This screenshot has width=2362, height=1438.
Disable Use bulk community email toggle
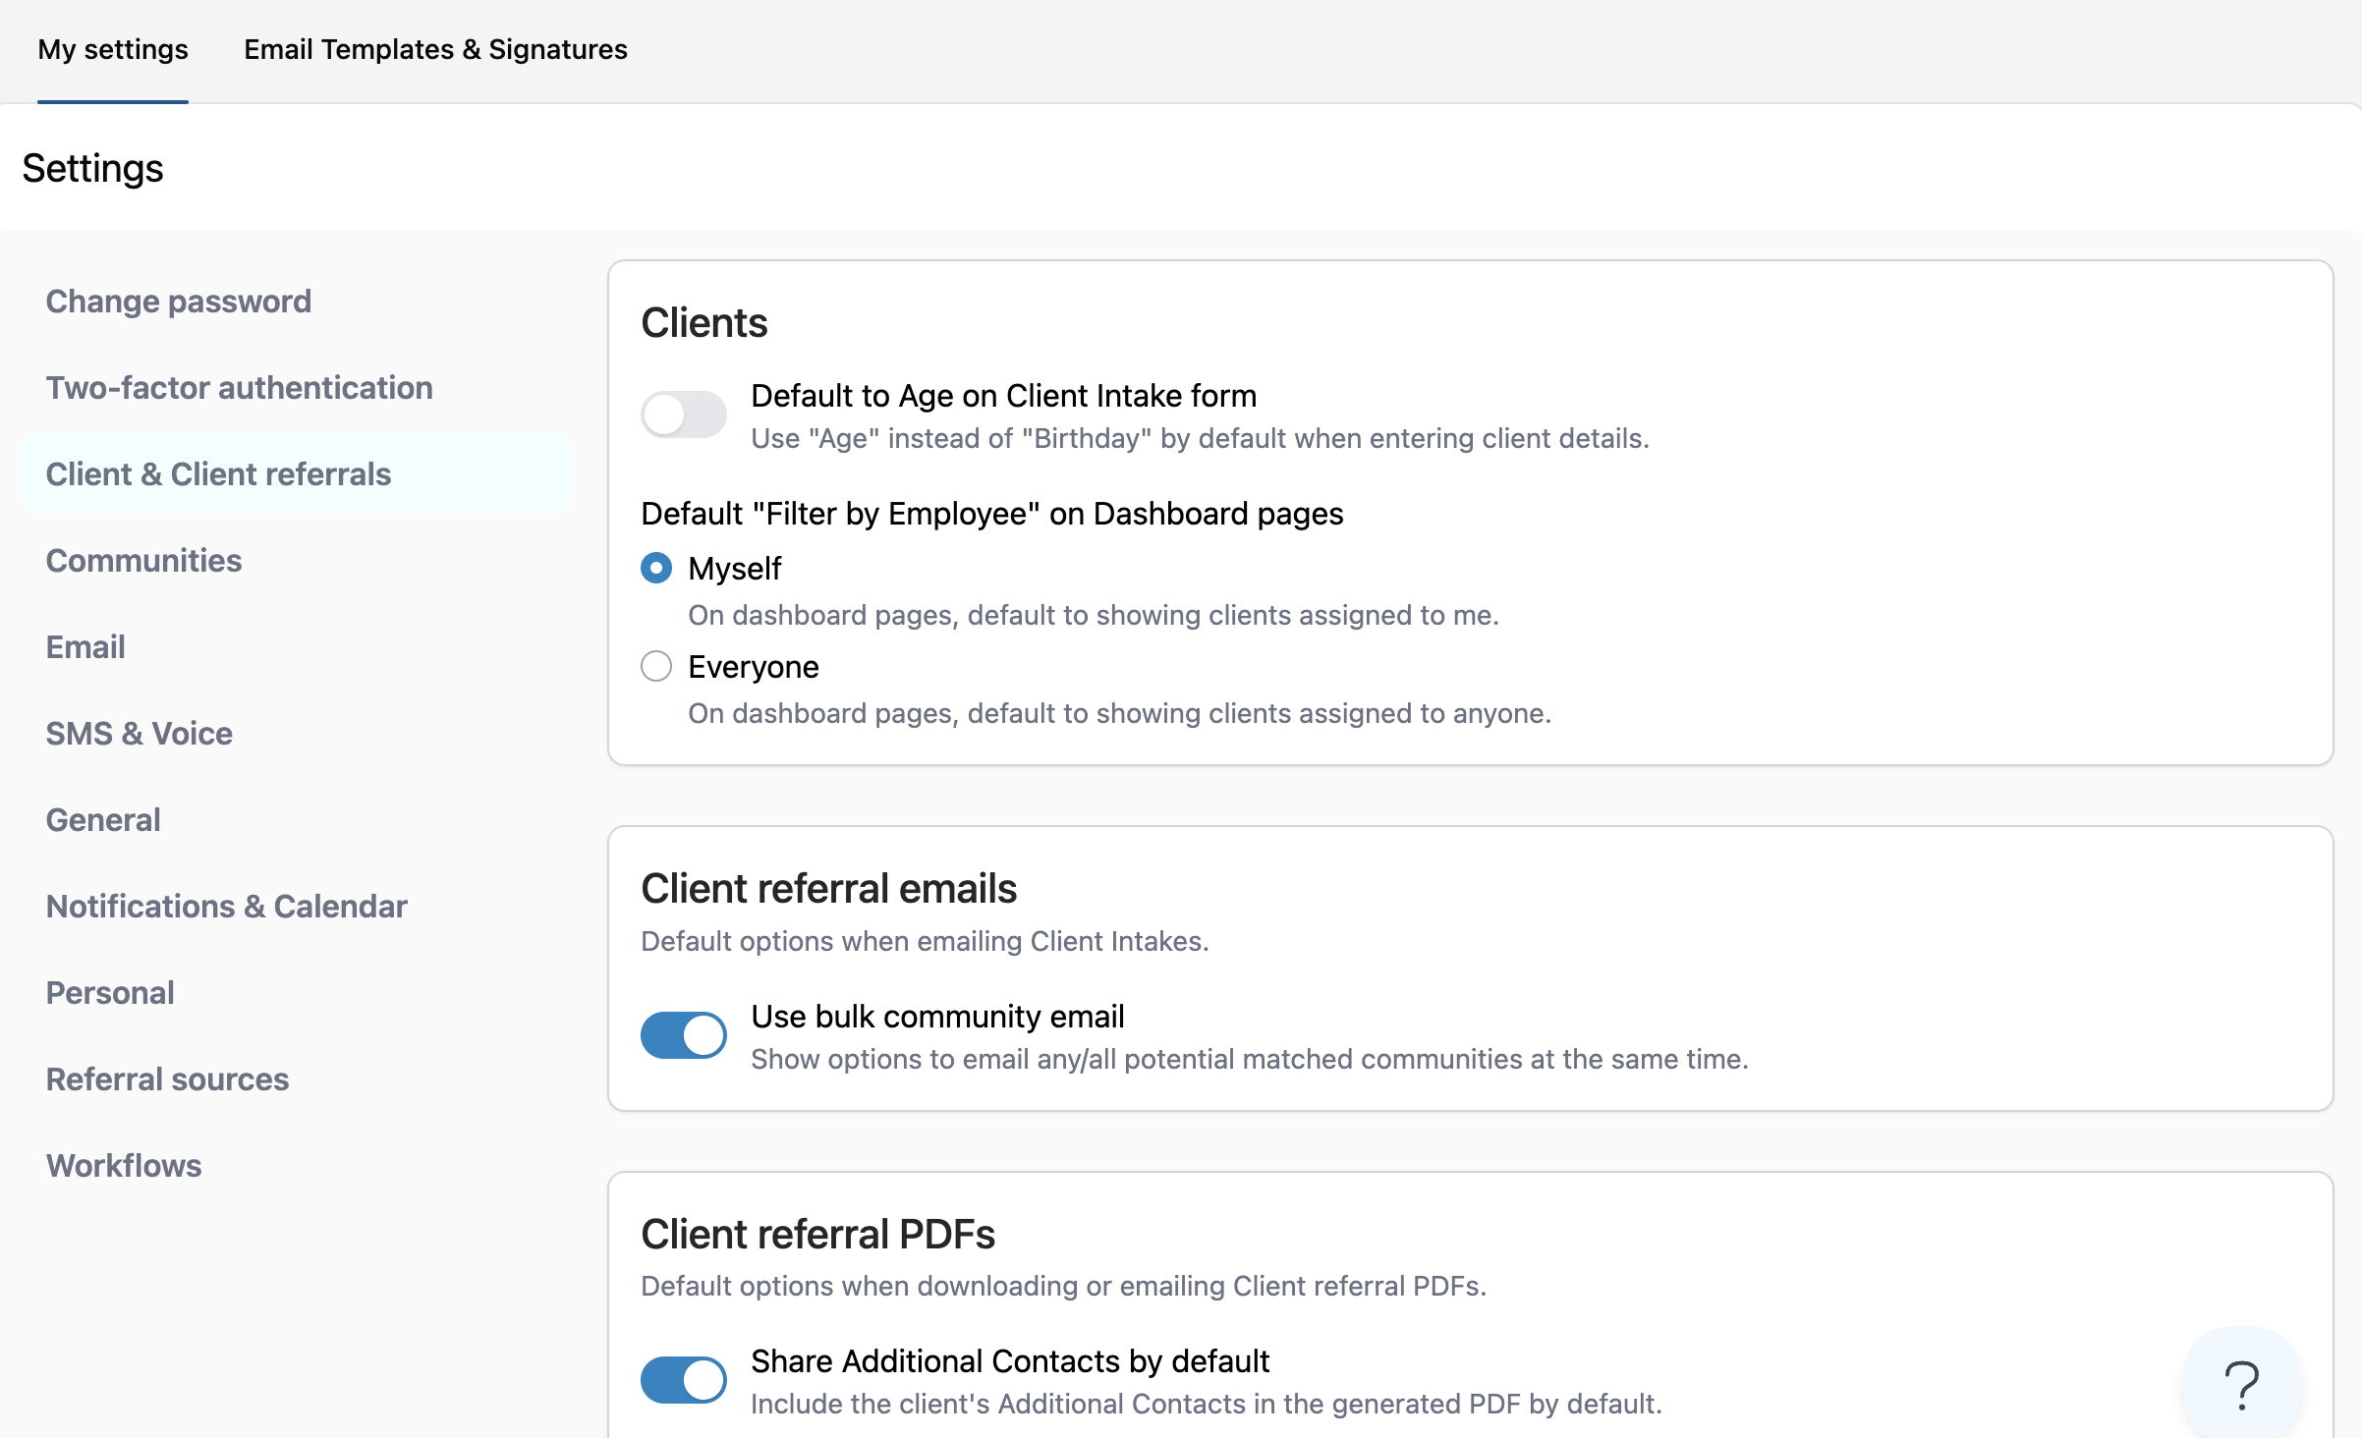pyautogui.click(x=683, y=1035)
